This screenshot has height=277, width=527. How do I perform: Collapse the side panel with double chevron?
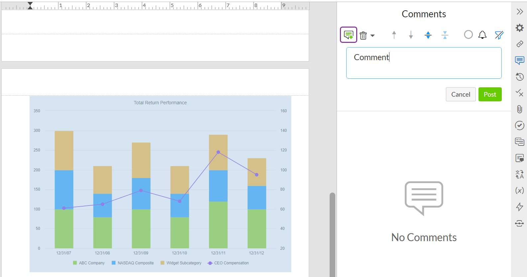coord(520,12)
